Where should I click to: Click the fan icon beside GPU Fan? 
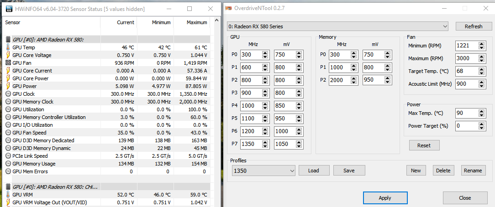(8, 63)
